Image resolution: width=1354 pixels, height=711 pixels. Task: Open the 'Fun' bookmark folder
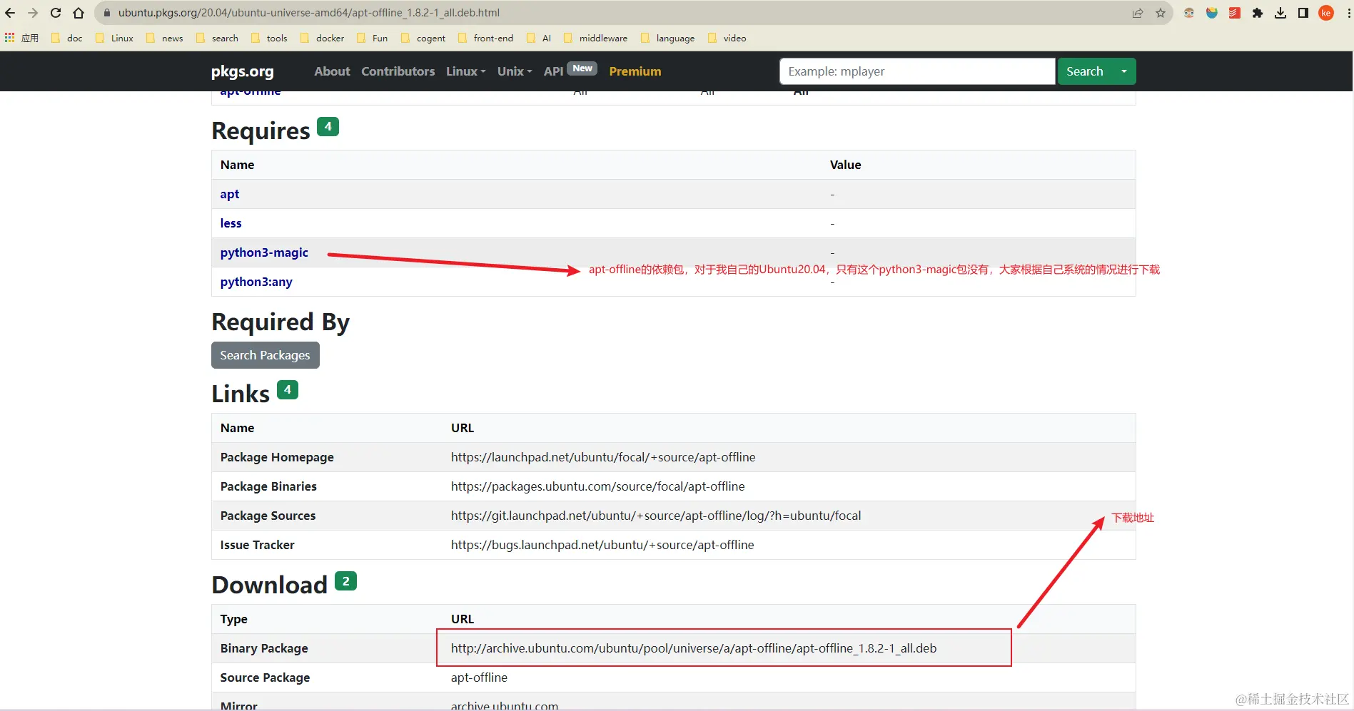click(372, 39)
